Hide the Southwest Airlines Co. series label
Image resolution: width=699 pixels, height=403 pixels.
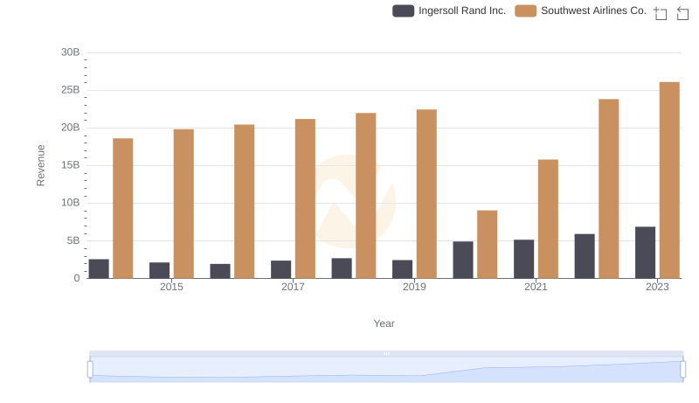tap(593, 10)
